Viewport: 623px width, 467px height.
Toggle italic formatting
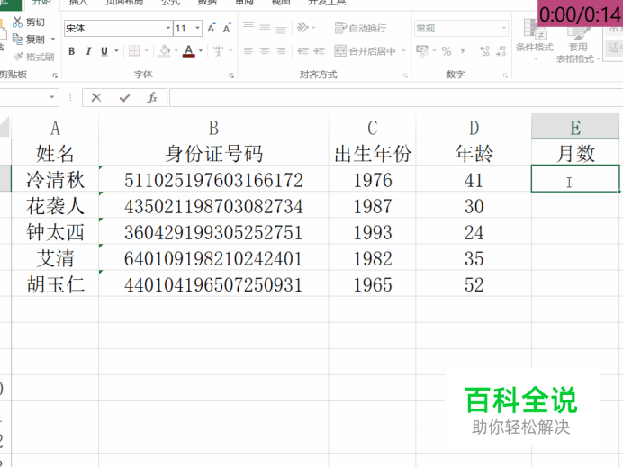pyautogui.click(x=88, y=51)
